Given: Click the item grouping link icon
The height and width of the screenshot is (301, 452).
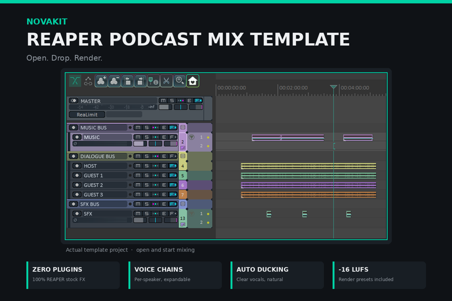Looking at the screenshot, I should point(88,81).
